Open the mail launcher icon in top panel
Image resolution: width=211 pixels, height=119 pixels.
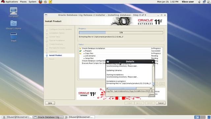click(x=45, y=2)
